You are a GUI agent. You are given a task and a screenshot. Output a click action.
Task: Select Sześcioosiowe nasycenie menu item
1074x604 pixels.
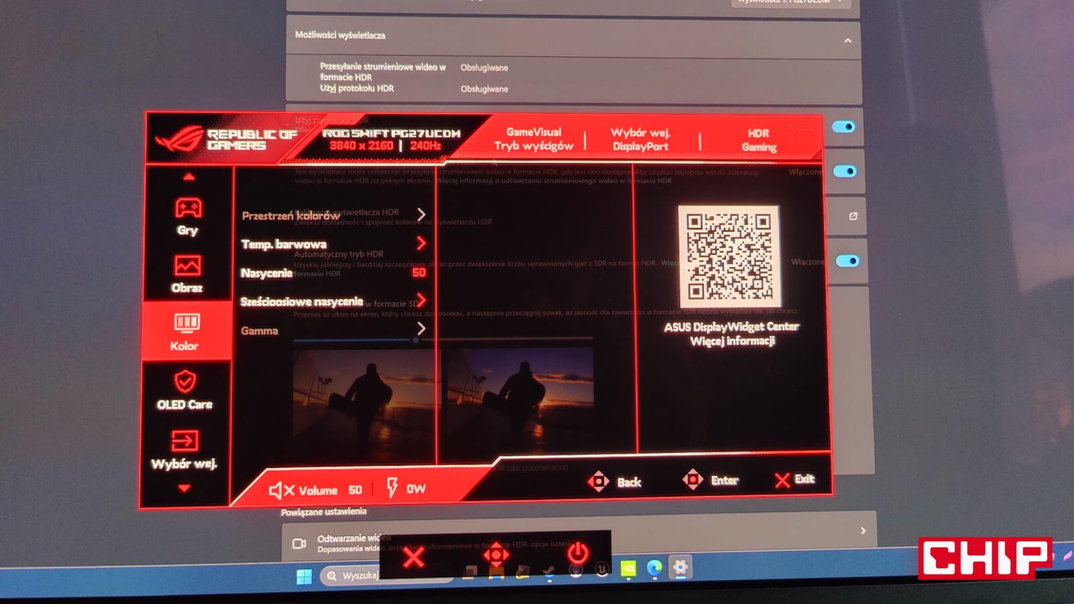pos(301,302)
